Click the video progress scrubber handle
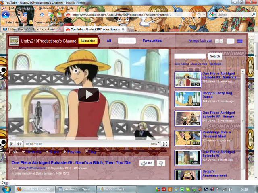258x193 pixels. click(10, 138)
